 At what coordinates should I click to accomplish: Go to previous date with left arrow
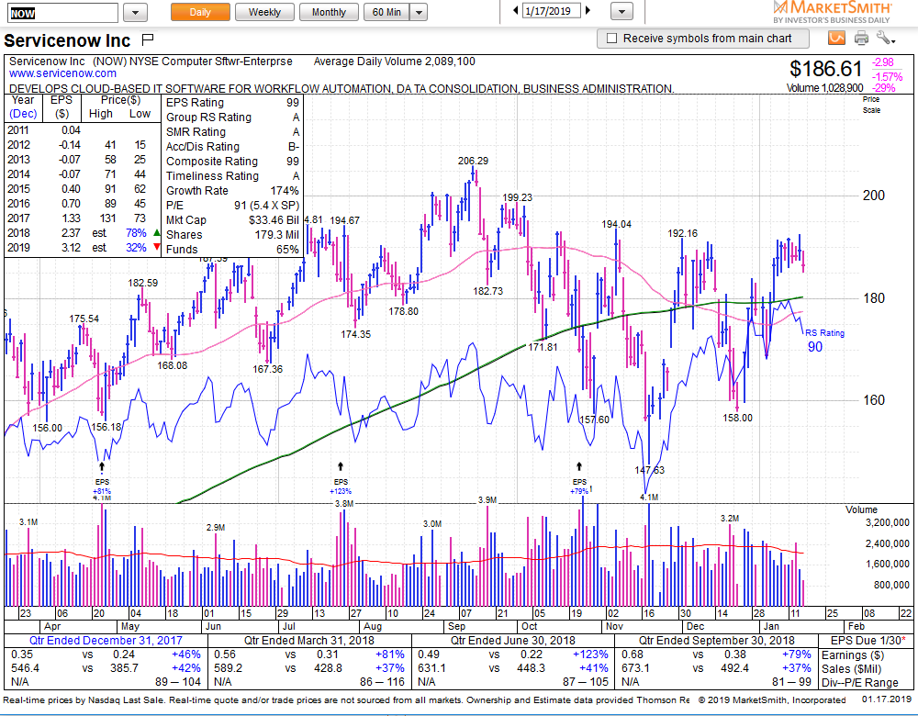point(515,10)
